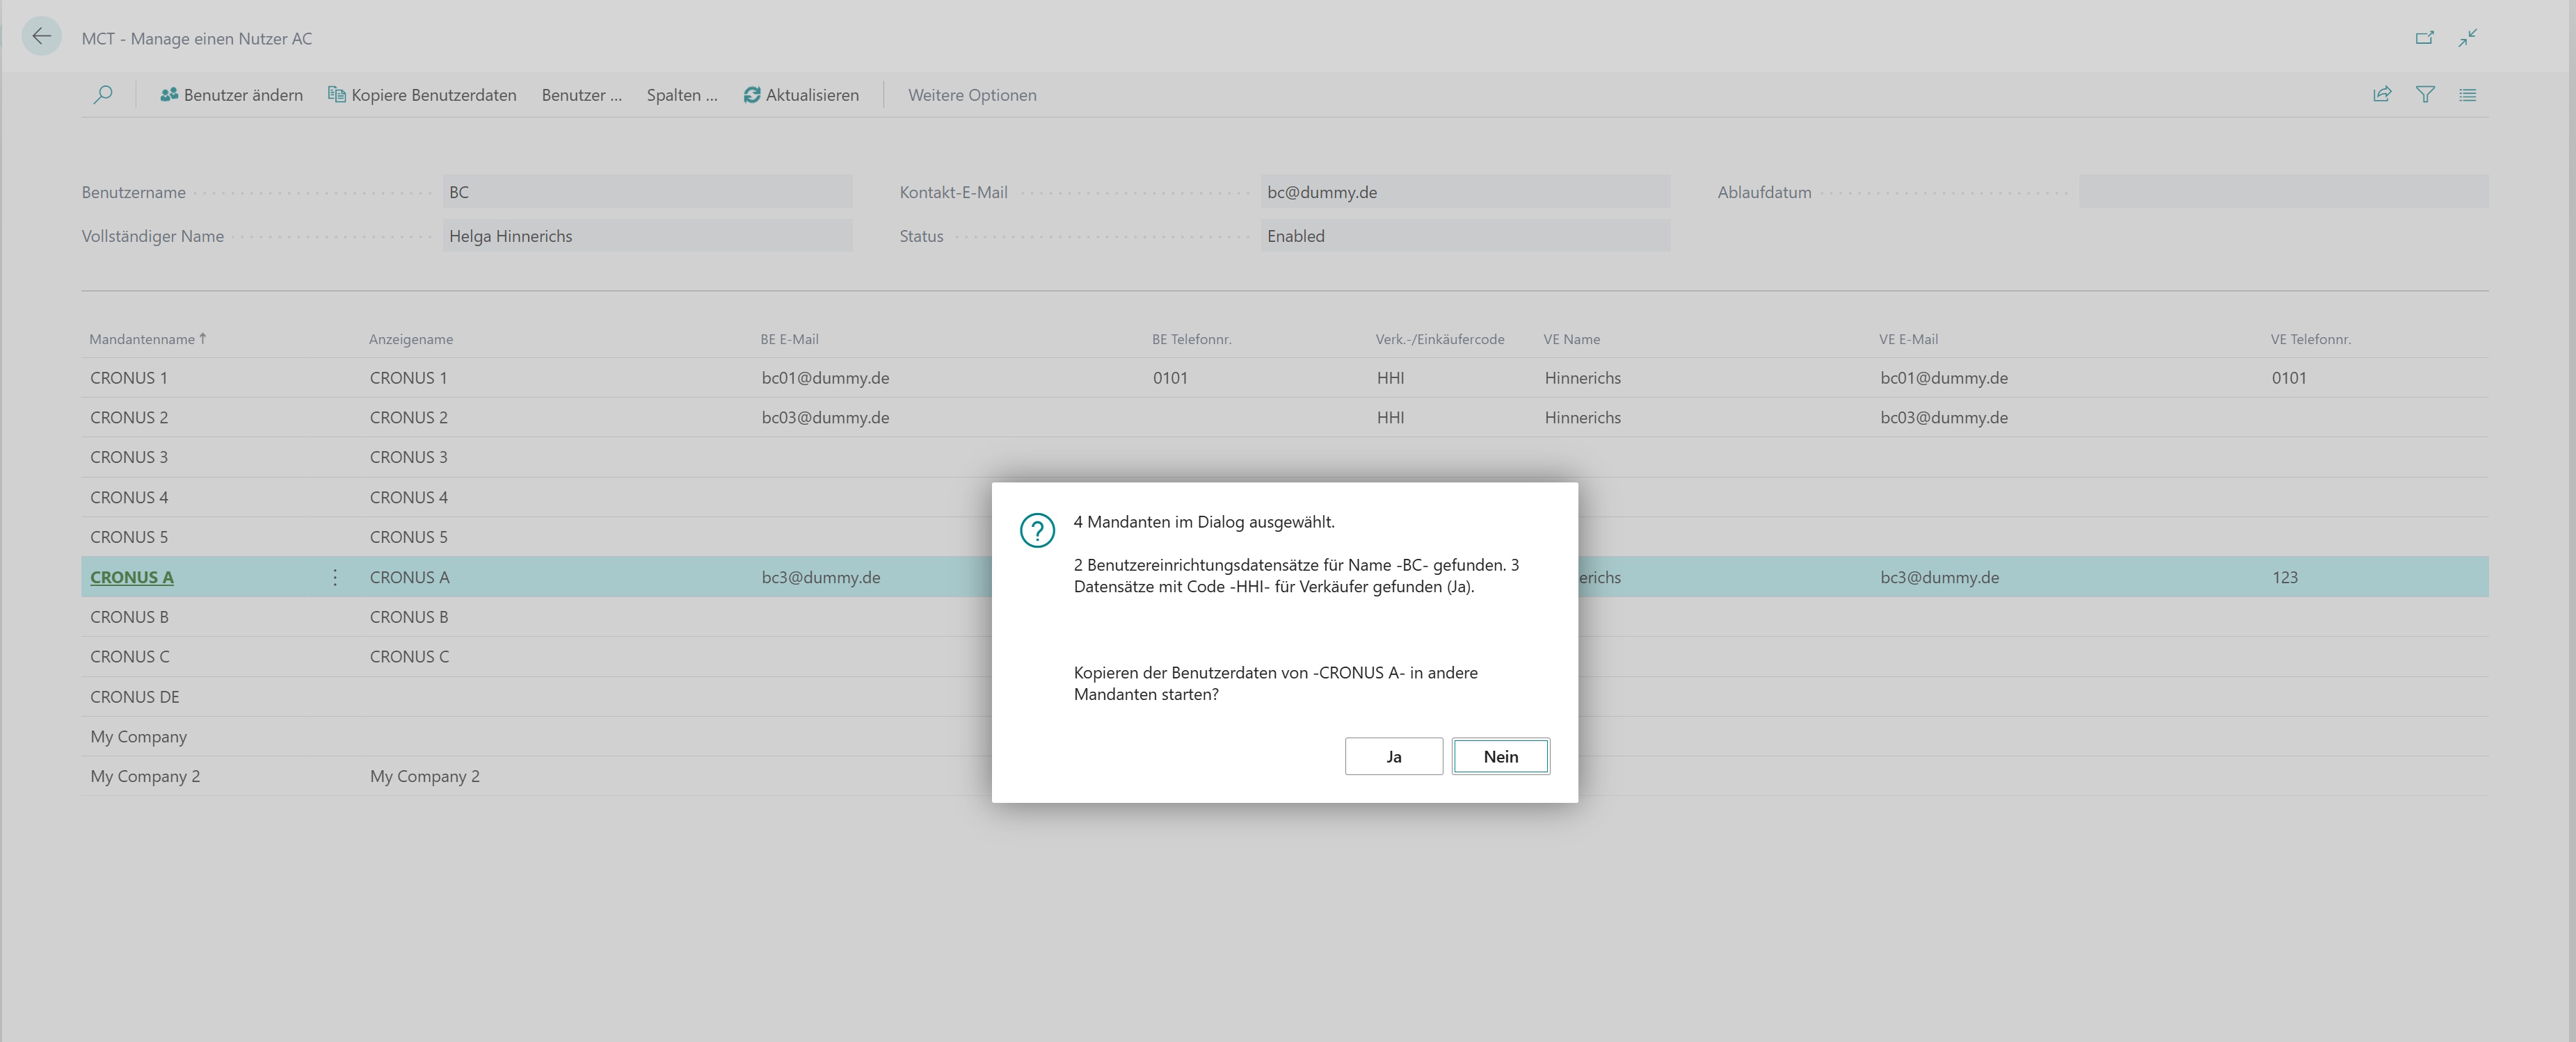Expand the Benutzer ... menu
Screen dimensions: 2576x1042
coord(581,95)
